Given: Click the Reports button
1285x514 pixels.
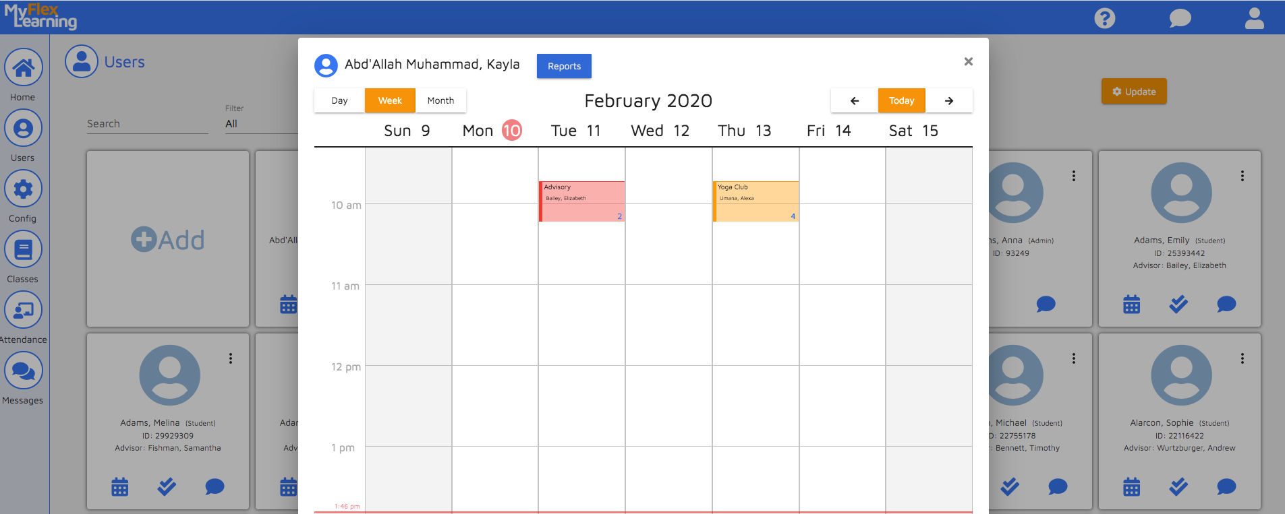Looking at the screenshot, I should click(564, 66).
